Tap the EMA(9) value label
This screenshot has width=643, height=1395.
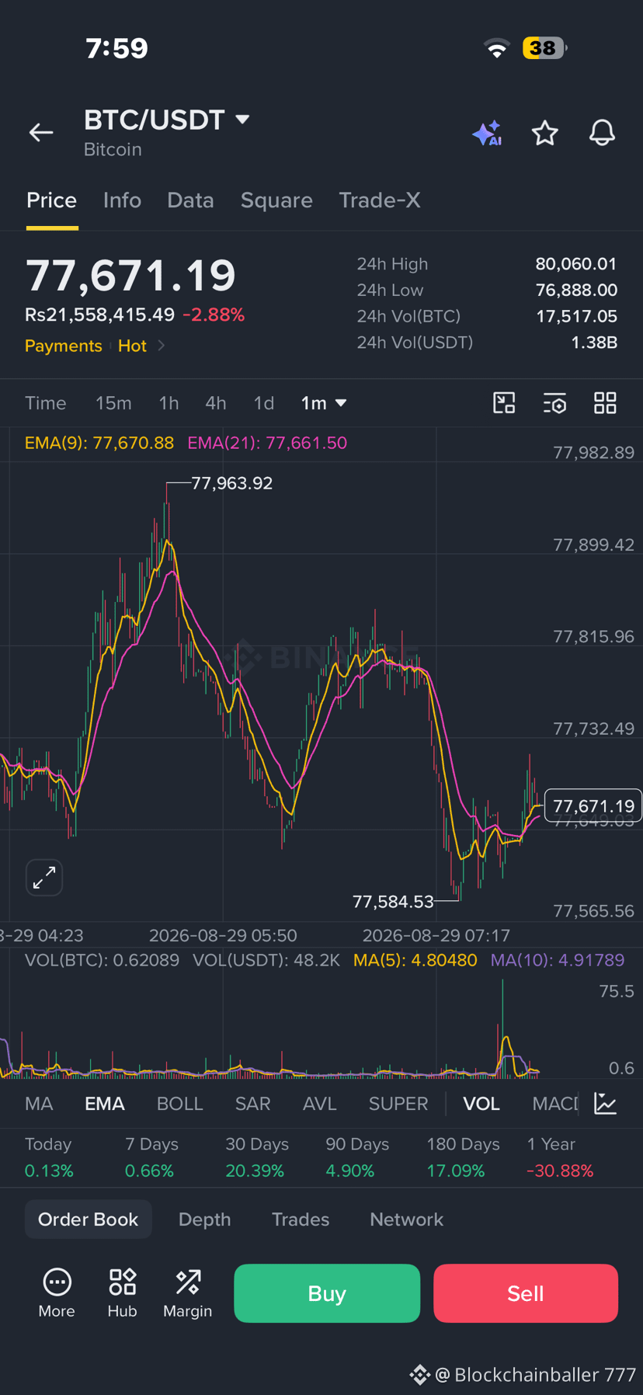[x=99, y=443]
